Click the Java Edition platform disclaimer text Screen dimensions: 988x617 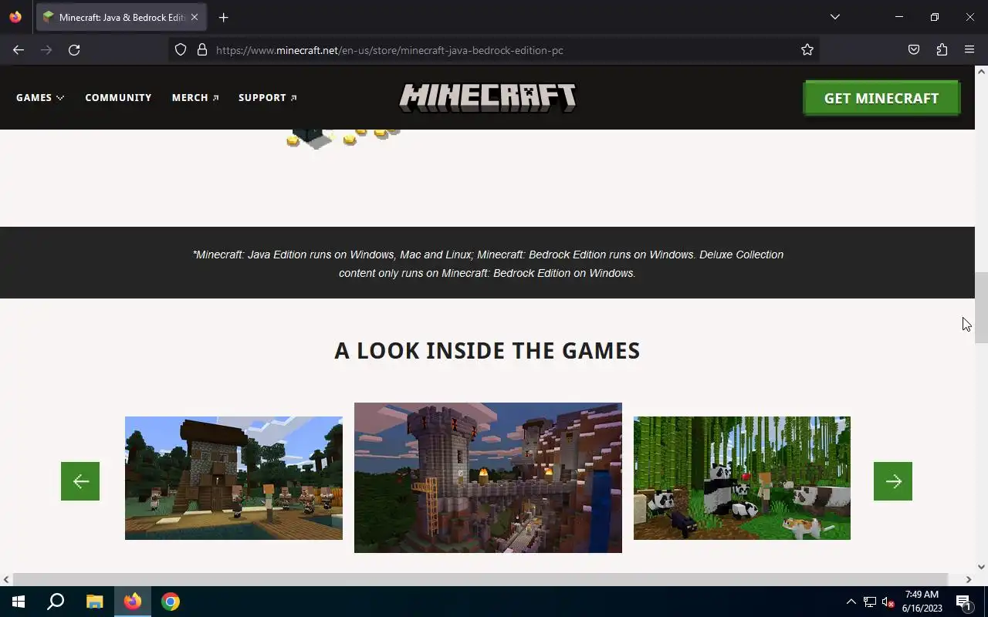[x=488, y=264]
